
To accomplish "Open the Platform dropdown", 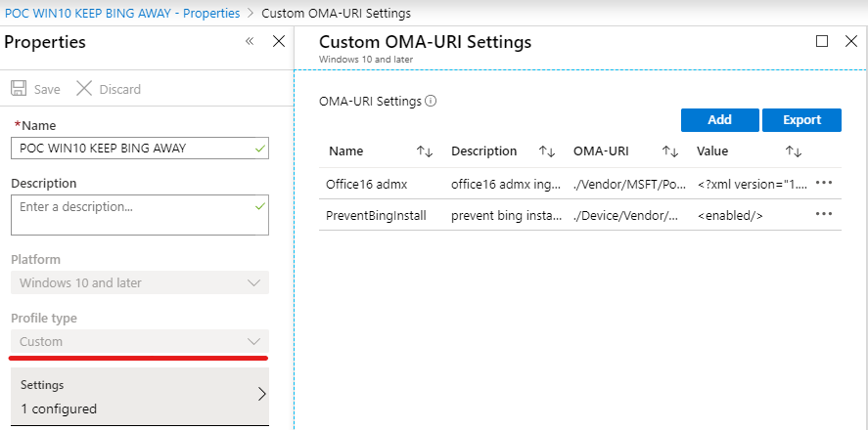I will pyautogui.click(x=140, y=282).
